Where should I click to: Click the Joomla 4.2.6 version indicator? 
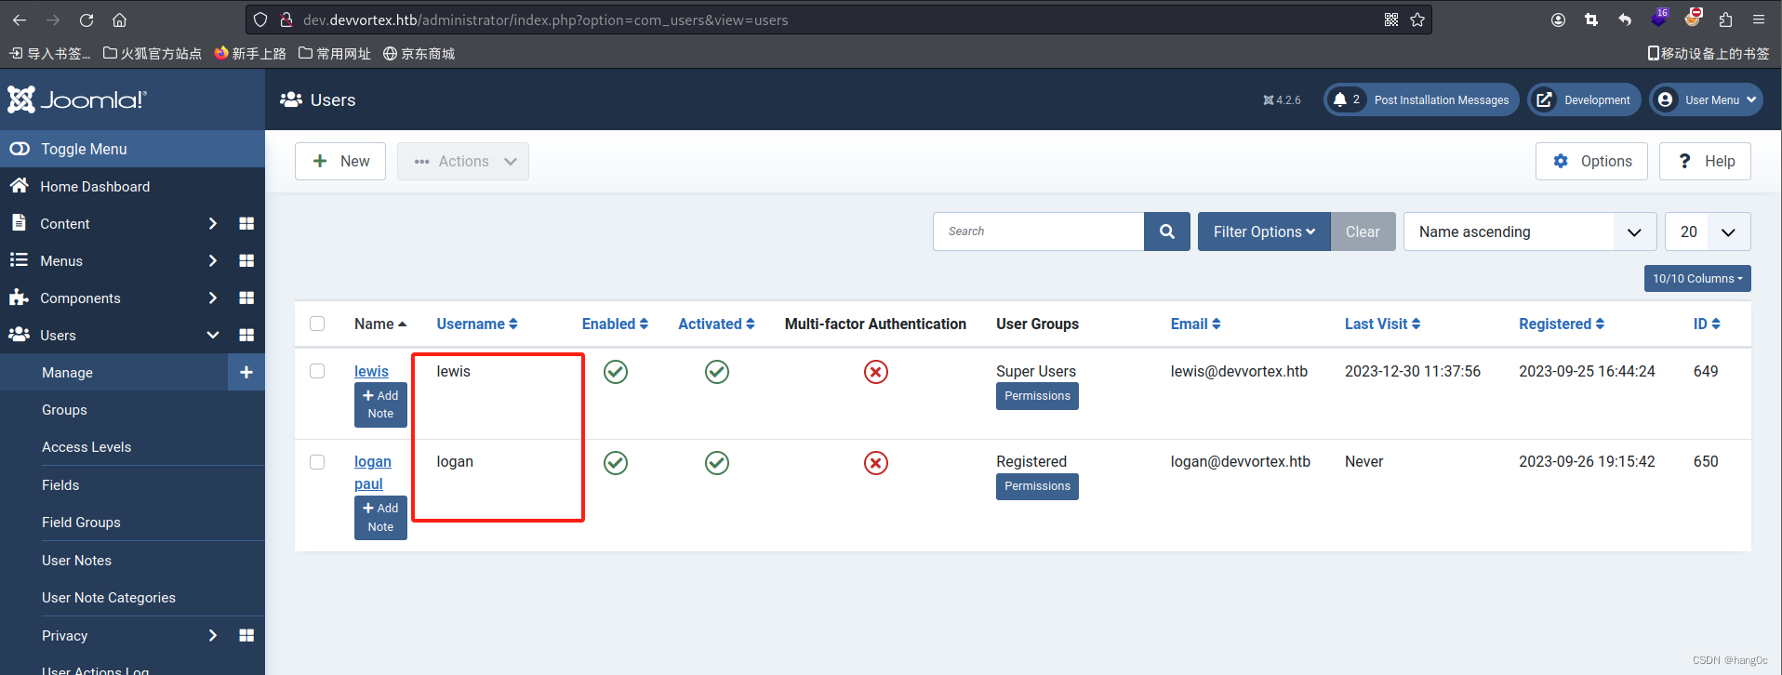[1282, 99]
